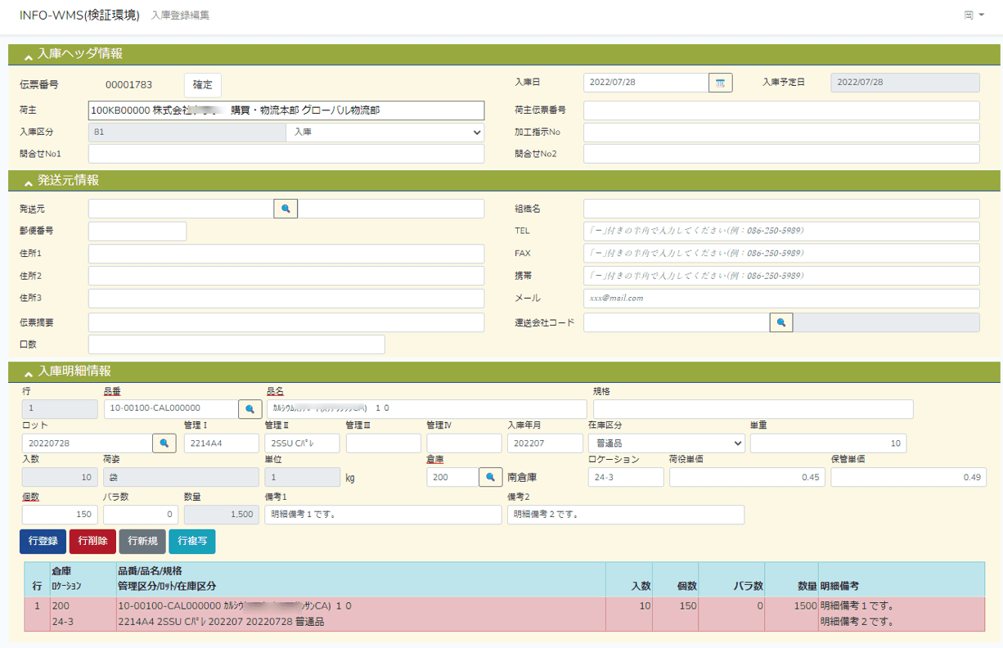Click the 行登録 button
This screenshot has height=648, width=1003.
[43, 541]
